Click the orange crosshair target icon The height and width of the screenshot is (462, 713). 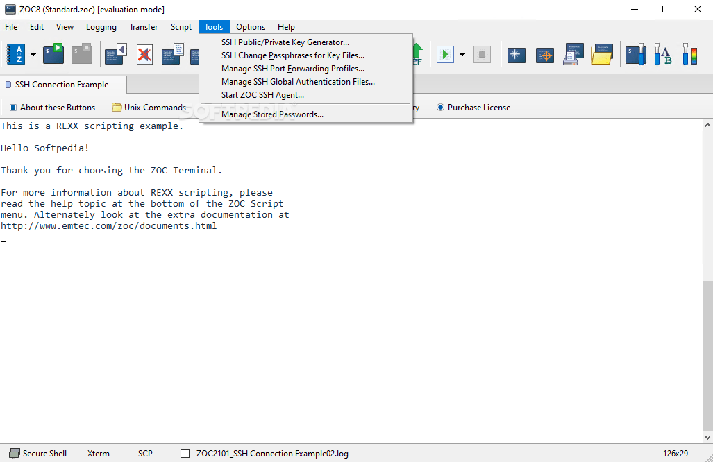(x=545, y=55)
